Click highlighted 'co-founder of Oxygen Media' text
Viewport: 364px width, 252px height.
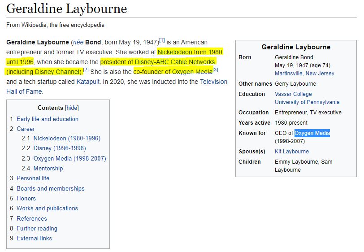pos(173,72)
